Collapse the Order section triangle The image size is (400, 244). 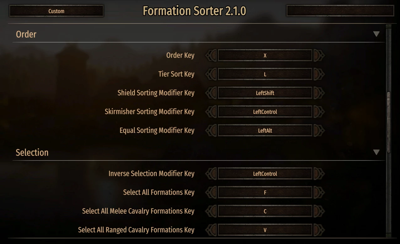coord(376,34)
